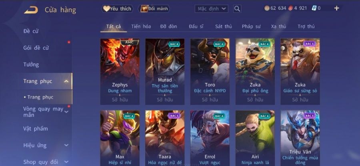
Task: Select the Zuka Giáo sư sừng sỏ card
Action: coord(300,72)
